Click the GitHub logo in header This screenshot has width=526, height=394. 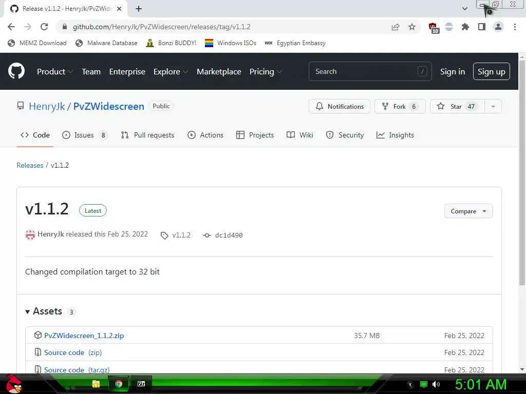[x=16, y=71]
